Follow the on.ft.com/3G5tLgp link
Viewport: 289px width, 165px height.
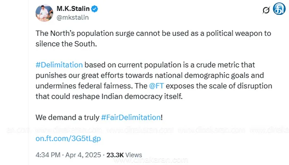click(68, 139)
